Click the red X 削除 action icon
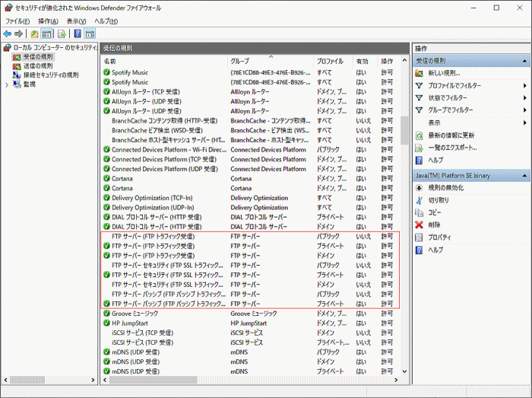This screenshot has height=398, width=532. pyautogui.click(x=420, y=224)
